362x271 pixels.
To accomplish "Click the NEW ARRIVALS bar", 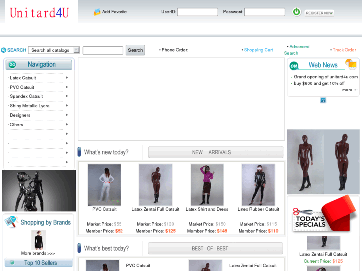I will click(x=216, y=152).
